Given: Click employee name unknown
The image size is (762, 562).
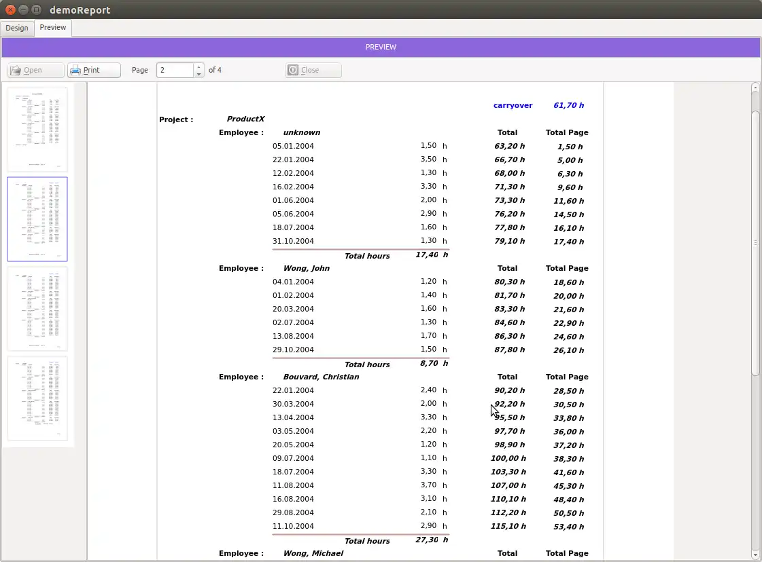Looking at the screenshot, I should (x=302, y=132).
